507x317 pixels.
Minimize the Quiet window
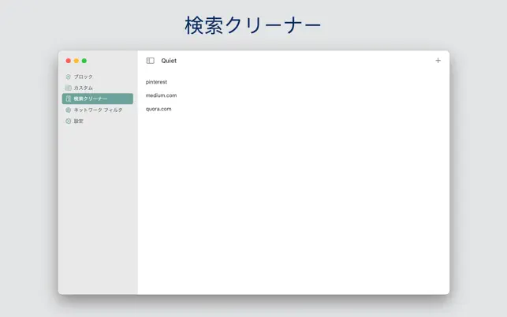click(76, 61)
